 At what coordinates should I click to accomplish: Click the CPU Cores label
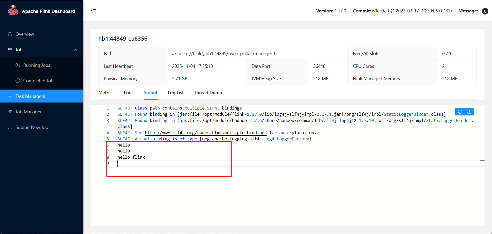pyautogui.click(x=363, y=66)
